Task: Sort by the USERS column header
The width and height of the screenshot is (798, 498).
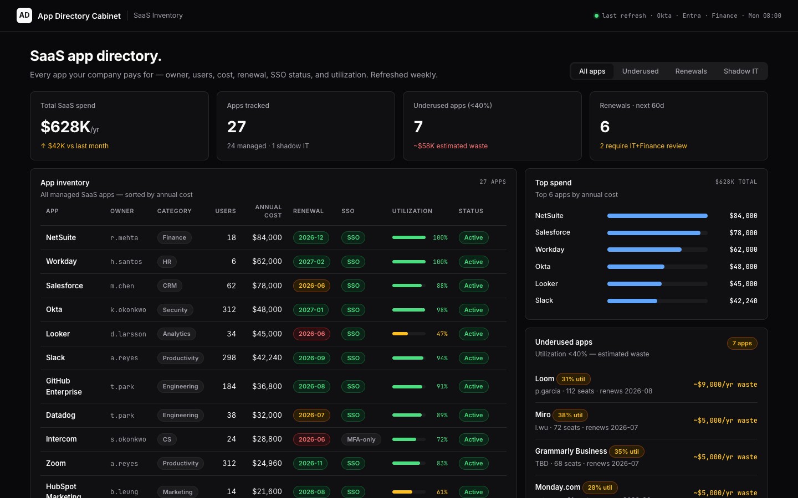Action: (x=226, y=211)
